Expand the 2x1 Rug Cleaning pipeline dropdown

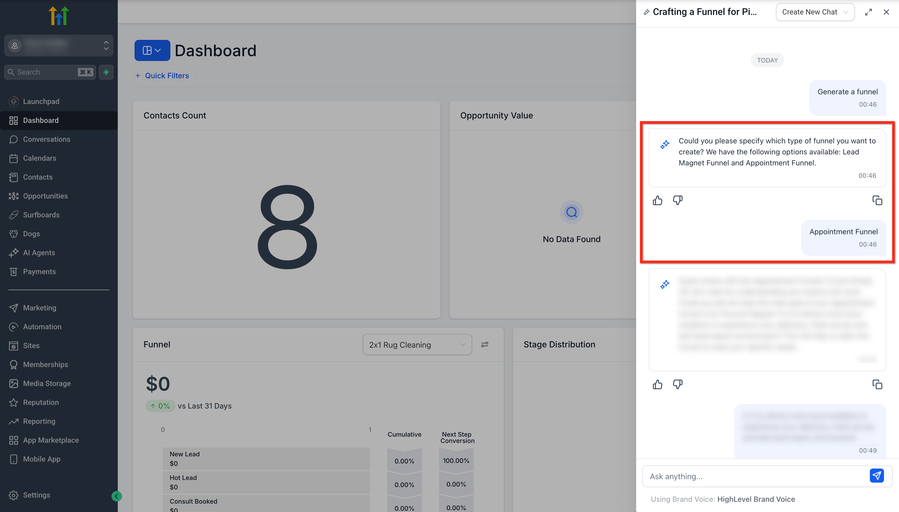pos(417,344)
